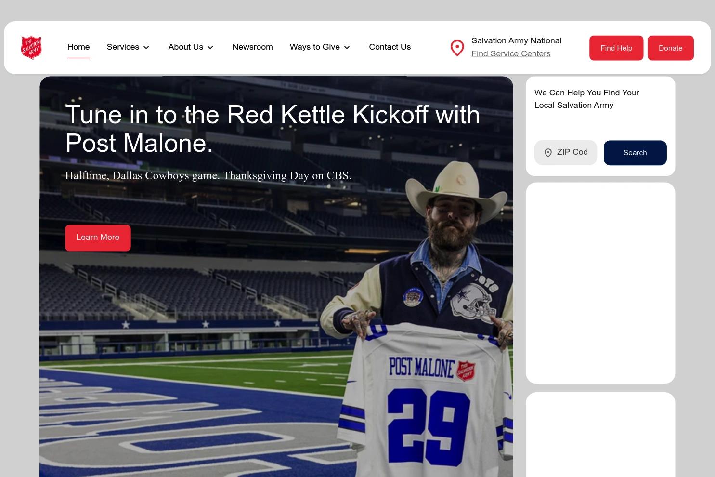Click 'We Can Help You Find' heading
The width and height of the screenshot is (715, 477).
coord(586,99)
